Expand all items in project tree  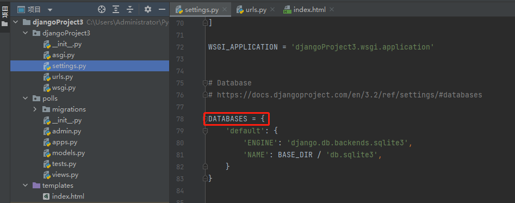[x=116, y=10]
